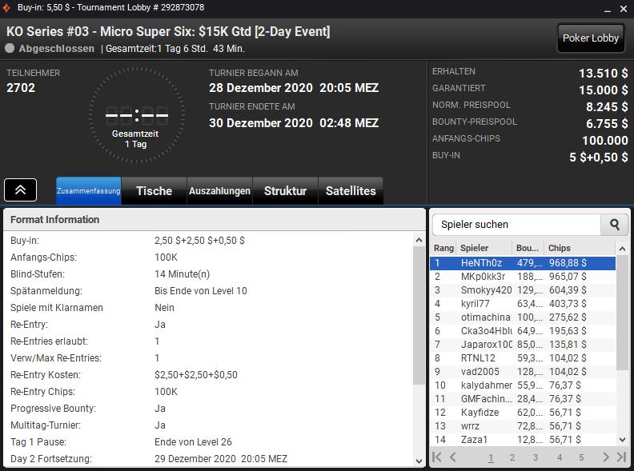Click the player list vertical scrollbar
Image resolution: width=634 pixels, height=471 pixels.
(623, 320)
